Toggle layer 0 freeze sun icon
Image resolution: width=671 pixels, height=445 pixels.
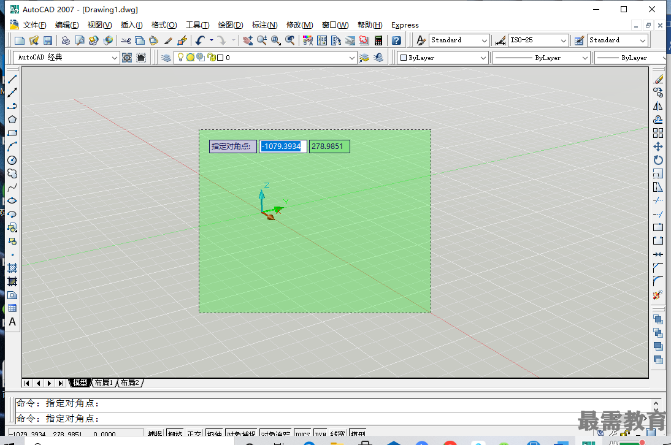point(191,57)
